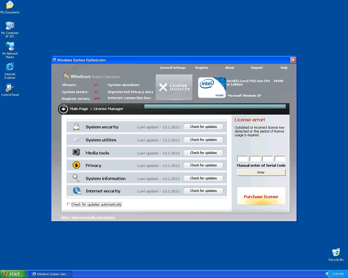
Task: Open the Register menu item
Action: pyautogui.click(x=202, y=68)
